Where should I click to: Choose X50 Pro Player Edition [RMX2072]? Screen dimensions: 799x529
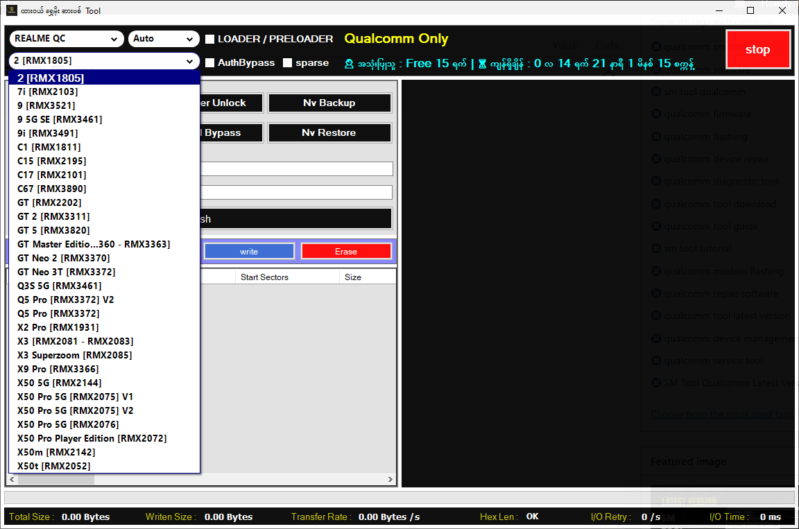92,438
